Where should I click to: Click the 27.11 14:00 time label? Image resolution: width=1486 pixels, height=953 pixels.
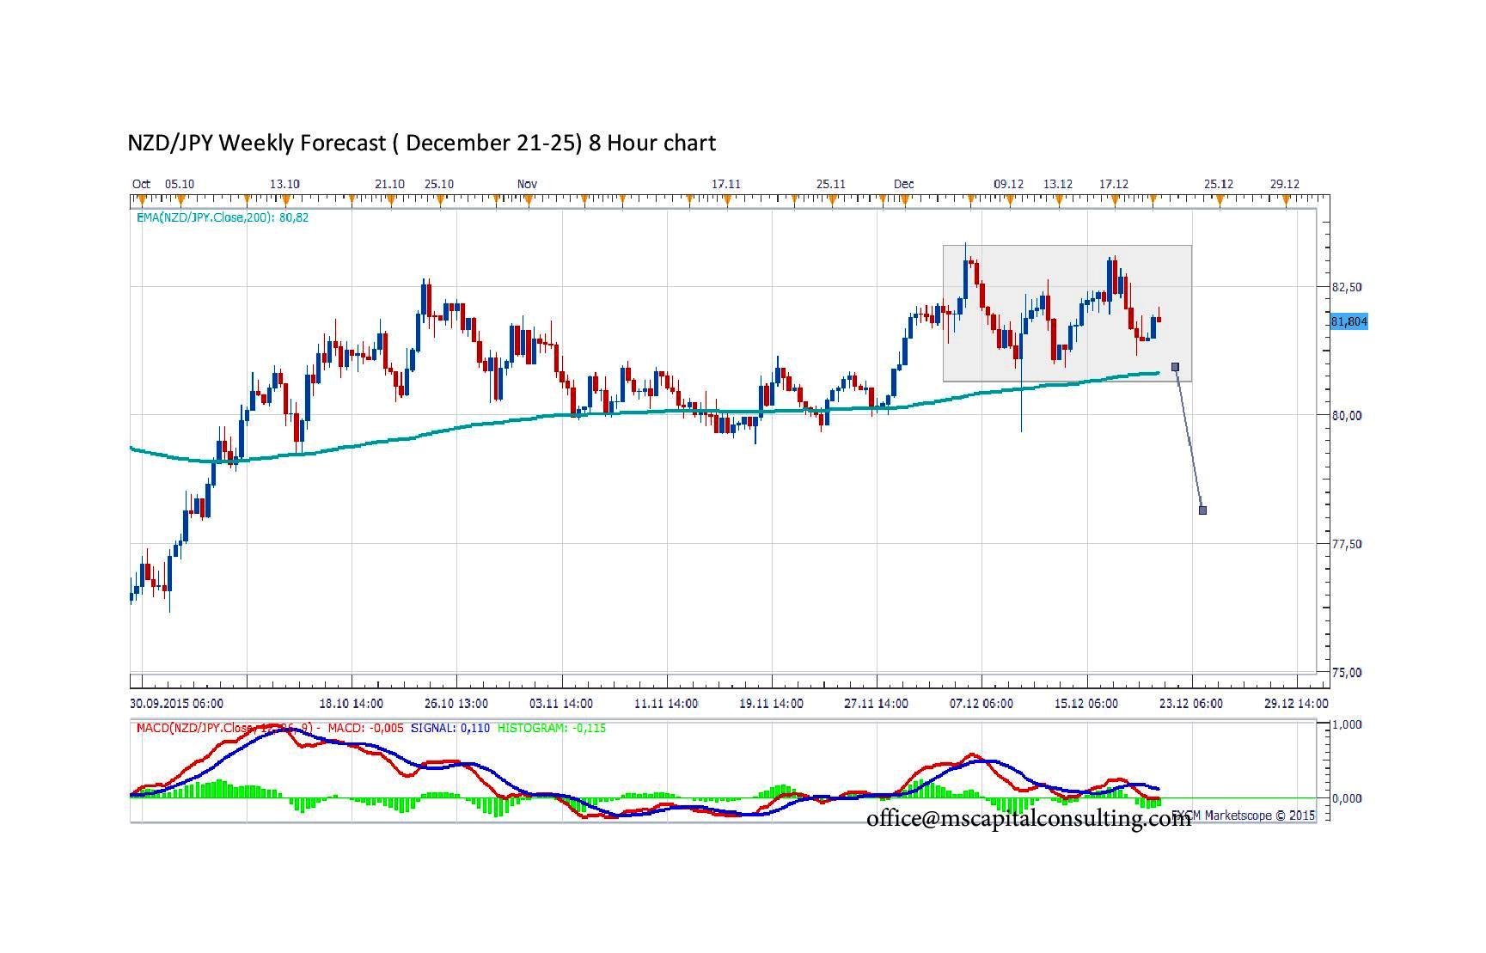pos(876,704)
